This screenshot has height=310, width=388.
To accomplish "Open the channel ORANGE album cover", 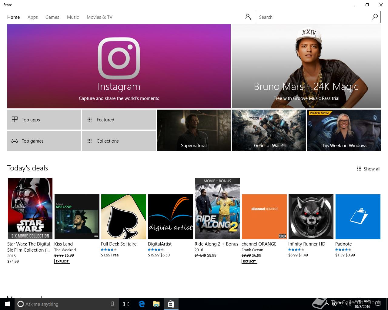I will coord(264,217).
